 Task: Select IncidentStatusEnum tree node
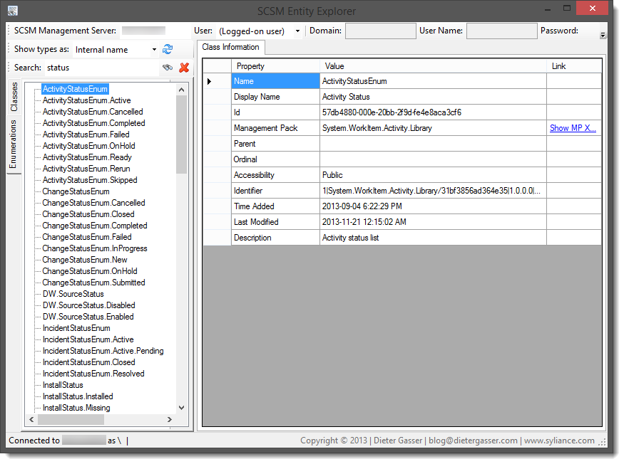click(76, 328)
